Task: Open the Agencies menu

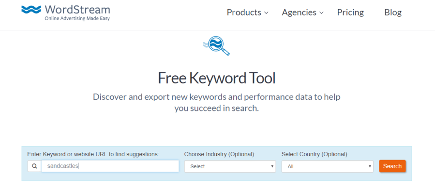Action: 303,13
